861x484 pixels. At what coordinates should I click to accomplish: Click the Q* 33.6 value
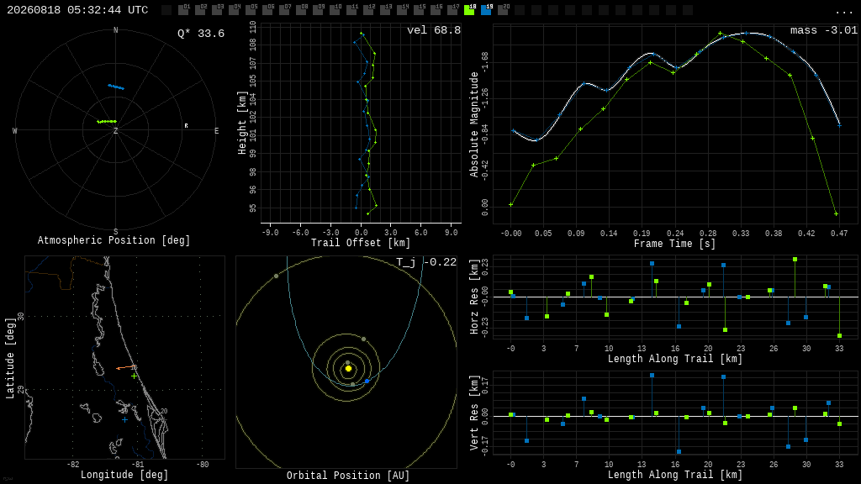tap(201, 34)
